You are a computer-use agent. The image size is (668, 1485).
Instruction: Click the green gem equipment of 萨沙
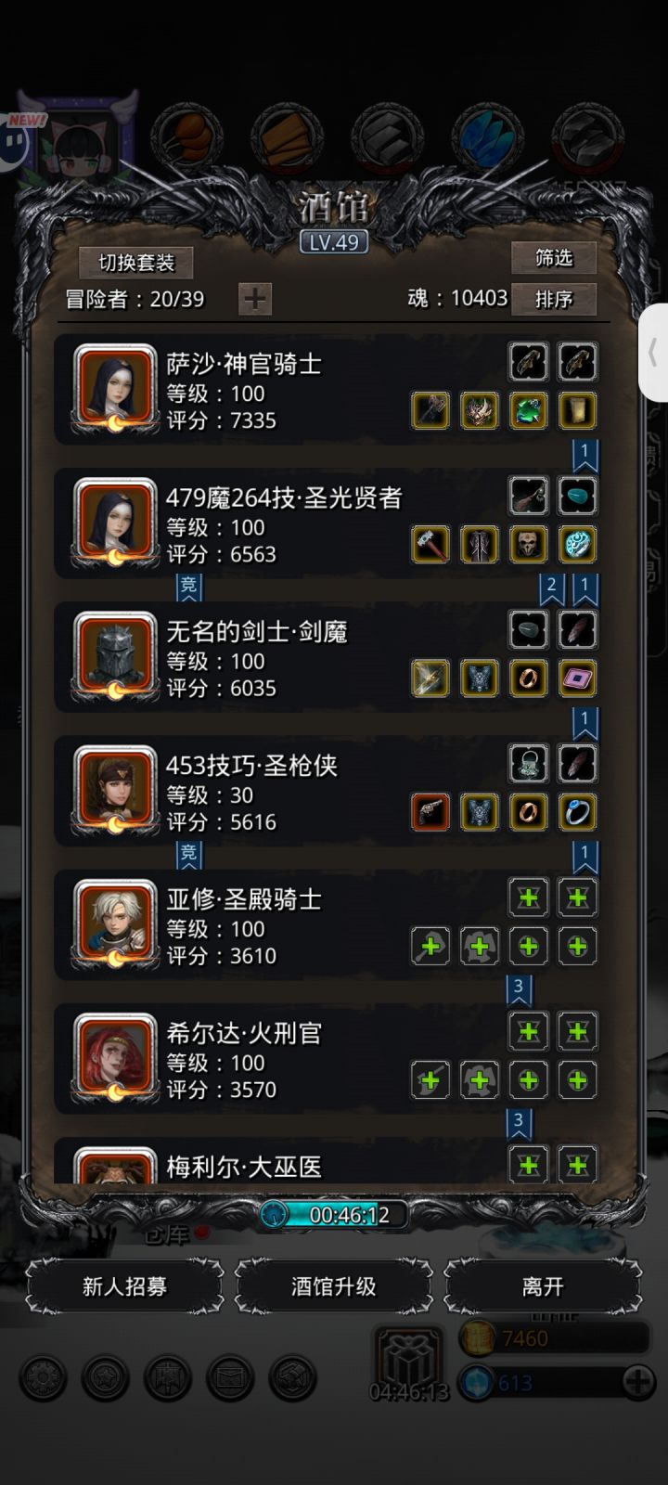(x=528, y=410)
